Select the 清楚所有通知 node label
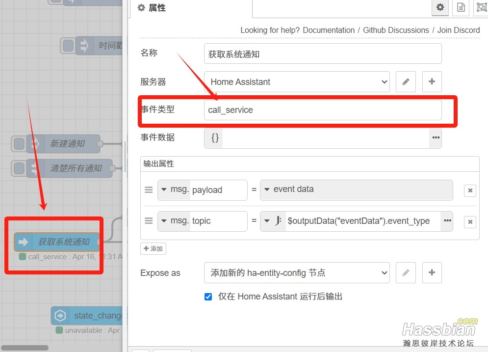This screenshot has width=488, height=352. click(x=76, y=168)
